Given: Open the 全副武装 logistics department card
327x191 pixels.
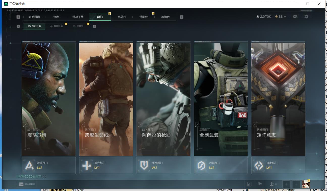Looking at the screenshot, I should click(221, 99).
